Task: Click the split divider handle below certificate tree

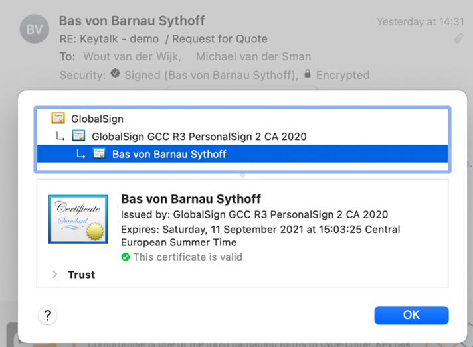Action: coord(242,175)
